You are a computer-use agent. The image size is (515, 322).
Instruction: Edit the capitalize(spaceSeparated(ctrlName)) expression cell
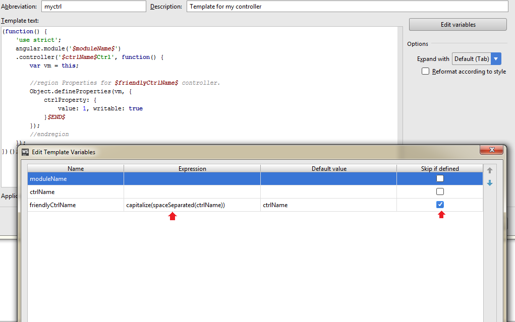click(x=192, y=205)
